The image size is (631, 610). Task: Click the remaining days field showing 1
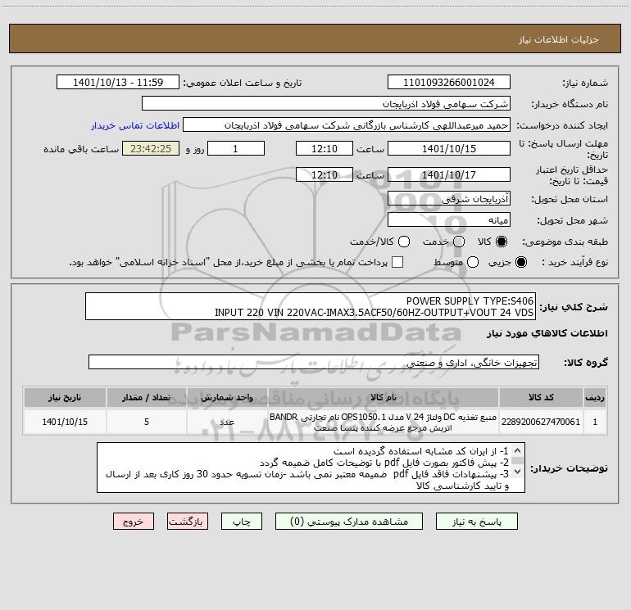pos(236,148)
